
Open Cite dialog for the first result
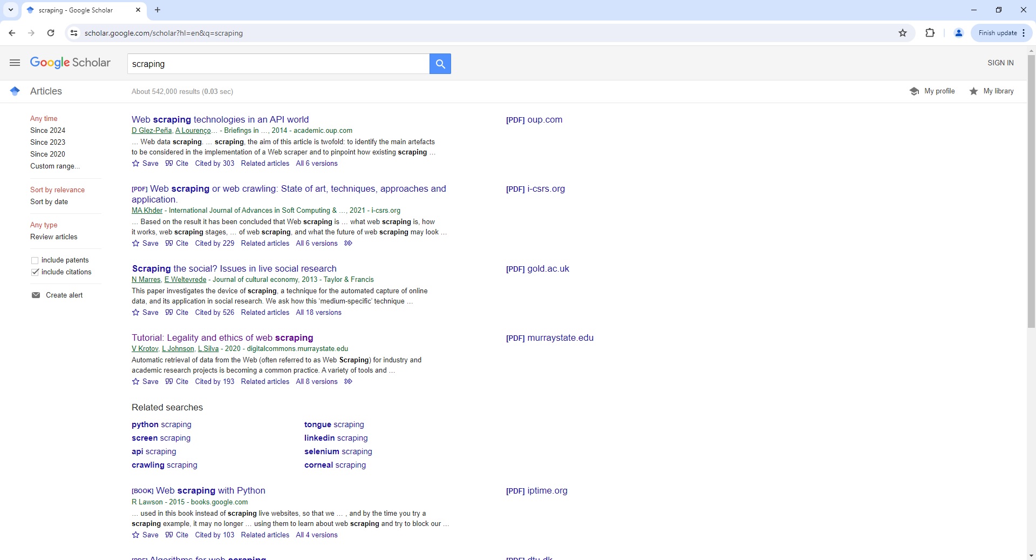[177, 163]
